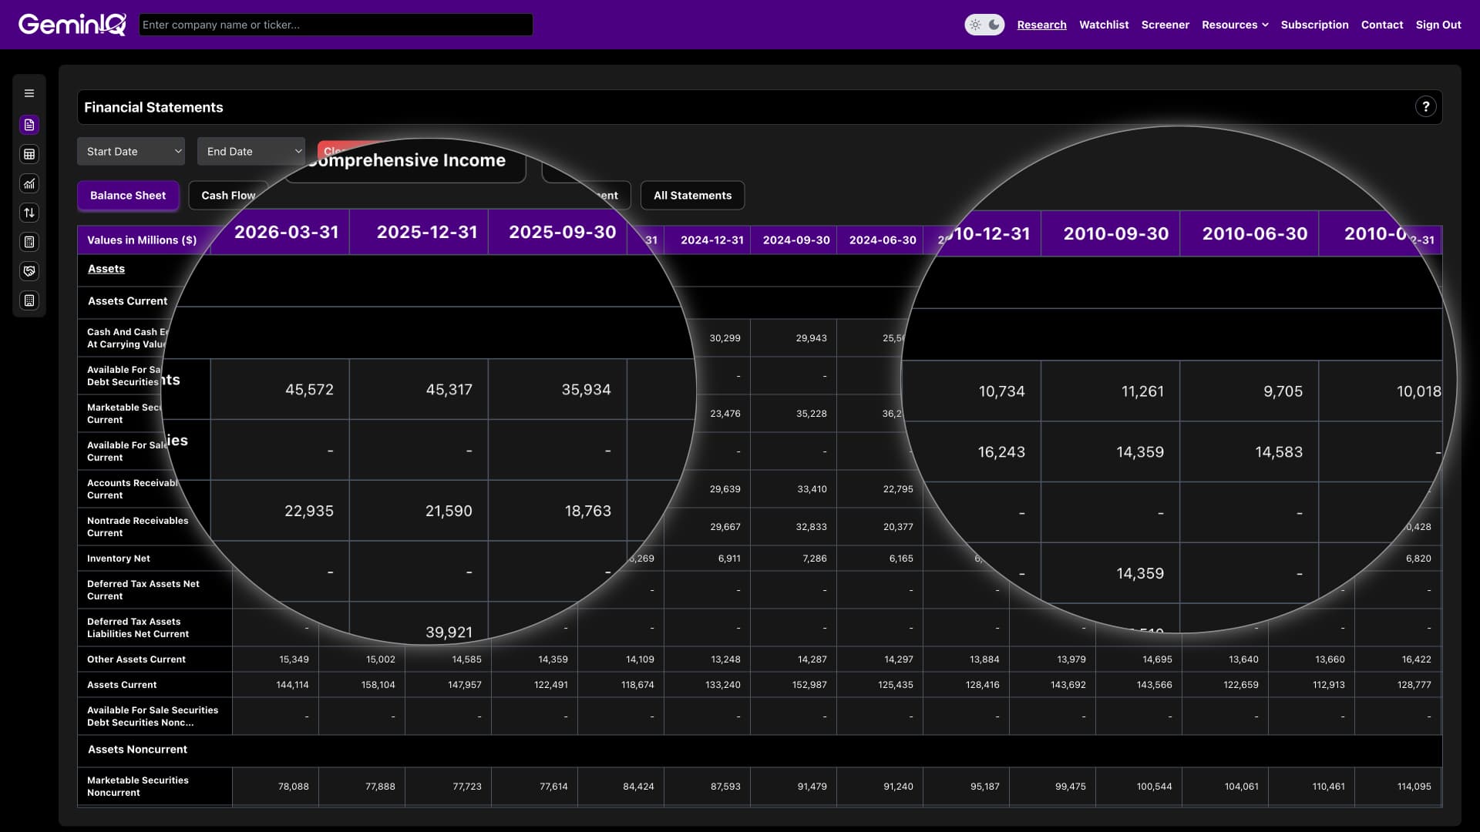Open the hamburger menu in sidebar
Image resolution: width=1480 pixels, height=832 pixels.
tap(29, 93)
